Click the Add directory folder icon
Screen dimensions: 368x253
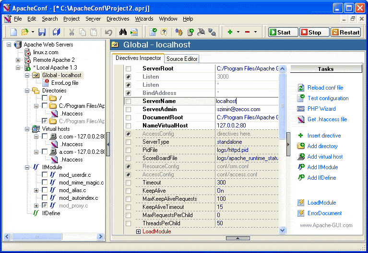tap(301, 146)
